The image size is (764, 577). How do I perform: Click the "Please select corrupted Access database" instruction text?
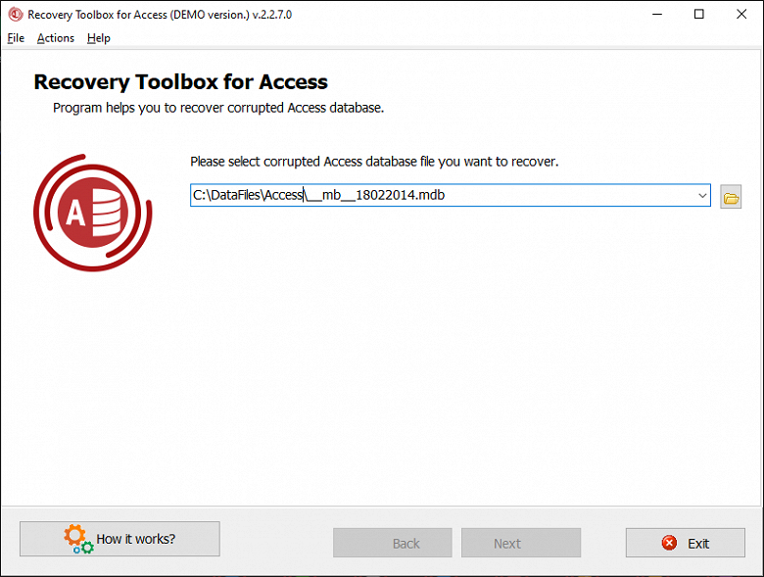point(374,161)
